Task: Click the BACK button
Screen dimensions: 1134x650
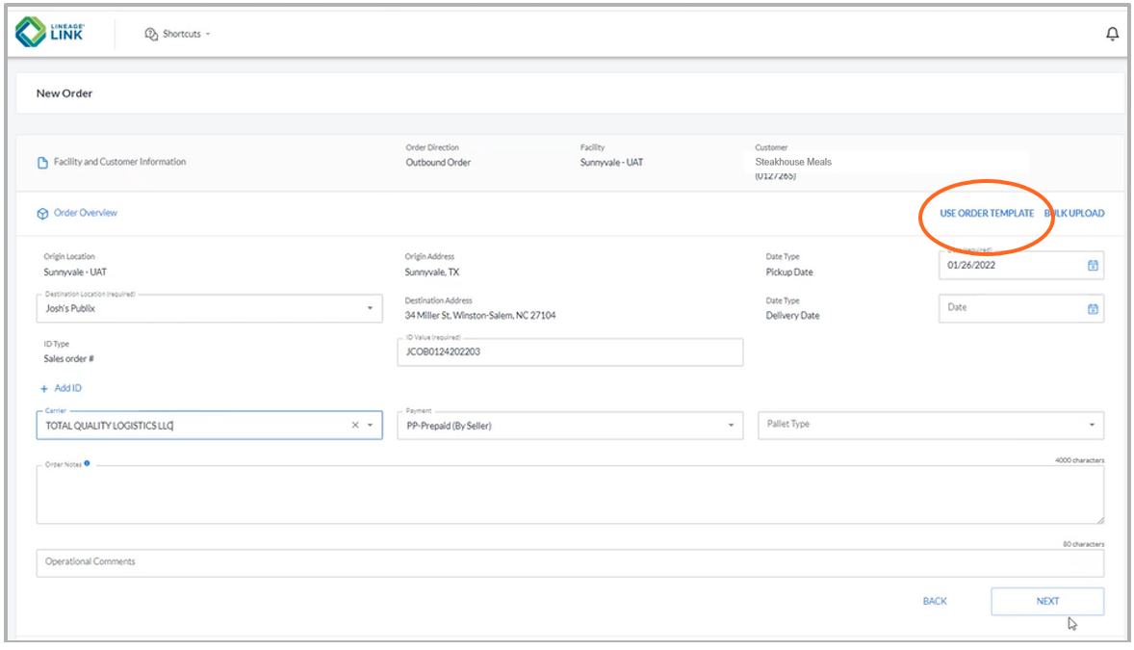Action: coord(934,600)
